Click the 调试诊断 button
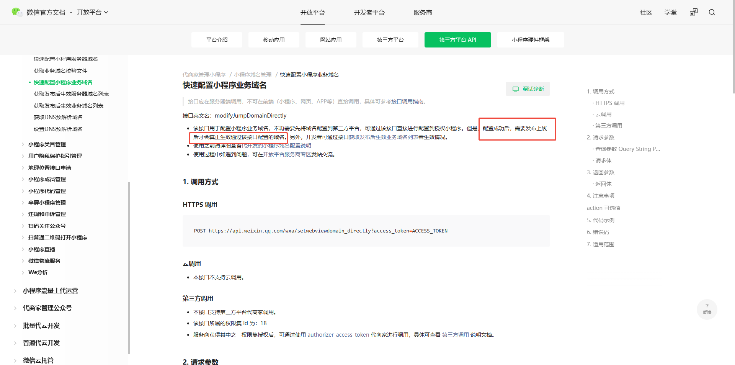735x365 pixels. [x=528, y=89]
